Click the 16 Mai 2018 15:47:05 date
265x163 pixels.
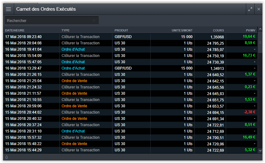pos(23,62)
